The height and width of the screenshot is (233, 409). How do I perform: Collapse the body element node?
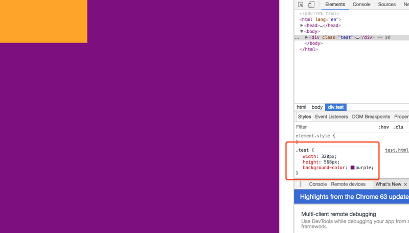pos(302,32)
